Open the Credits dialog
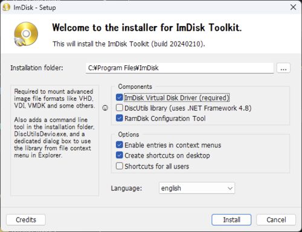Image resolution: width=302 pixels, height=232 pixels. coord(26,220)
